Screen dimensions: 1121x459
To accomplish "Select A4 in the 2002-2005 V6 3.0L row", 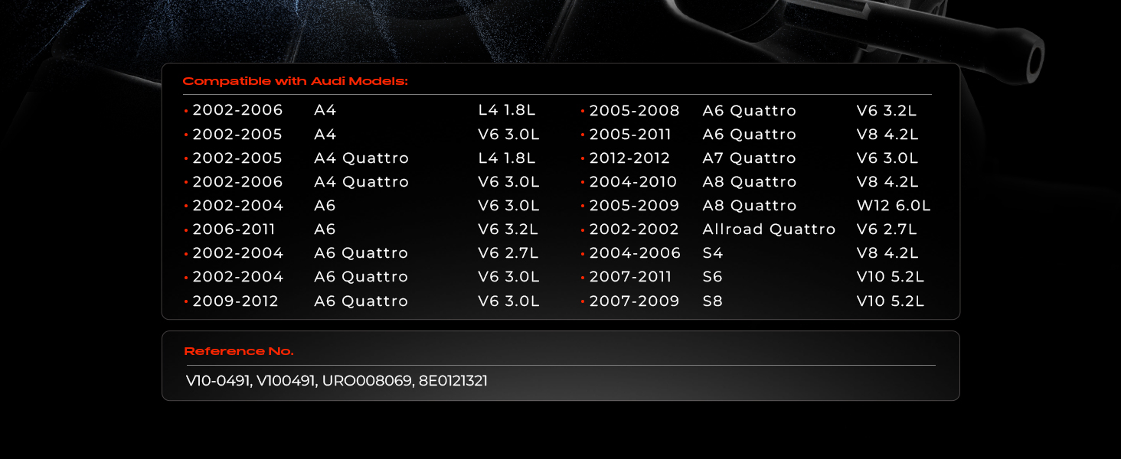I will click(x=325, y=135).
